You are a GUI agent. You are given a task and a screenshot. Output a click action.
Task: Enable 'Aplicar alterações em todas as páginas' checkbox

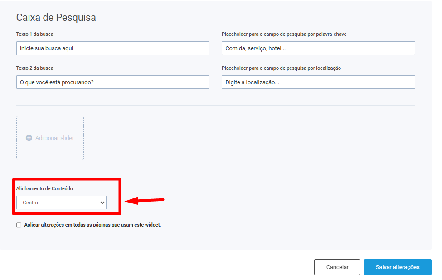coord(19,225)
